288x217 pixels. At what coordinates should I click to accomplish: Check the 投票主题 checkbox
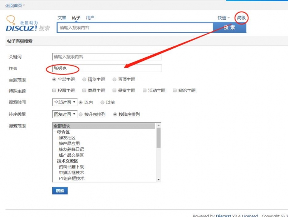(x=54, y=90)
